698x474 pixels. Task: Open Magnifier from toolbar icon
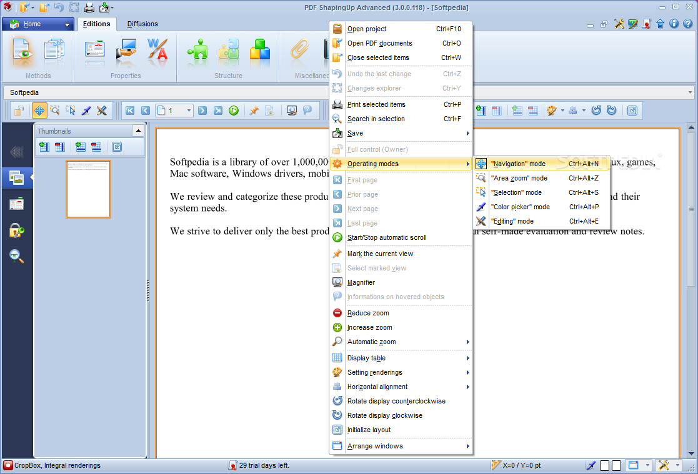click(292, 111)
